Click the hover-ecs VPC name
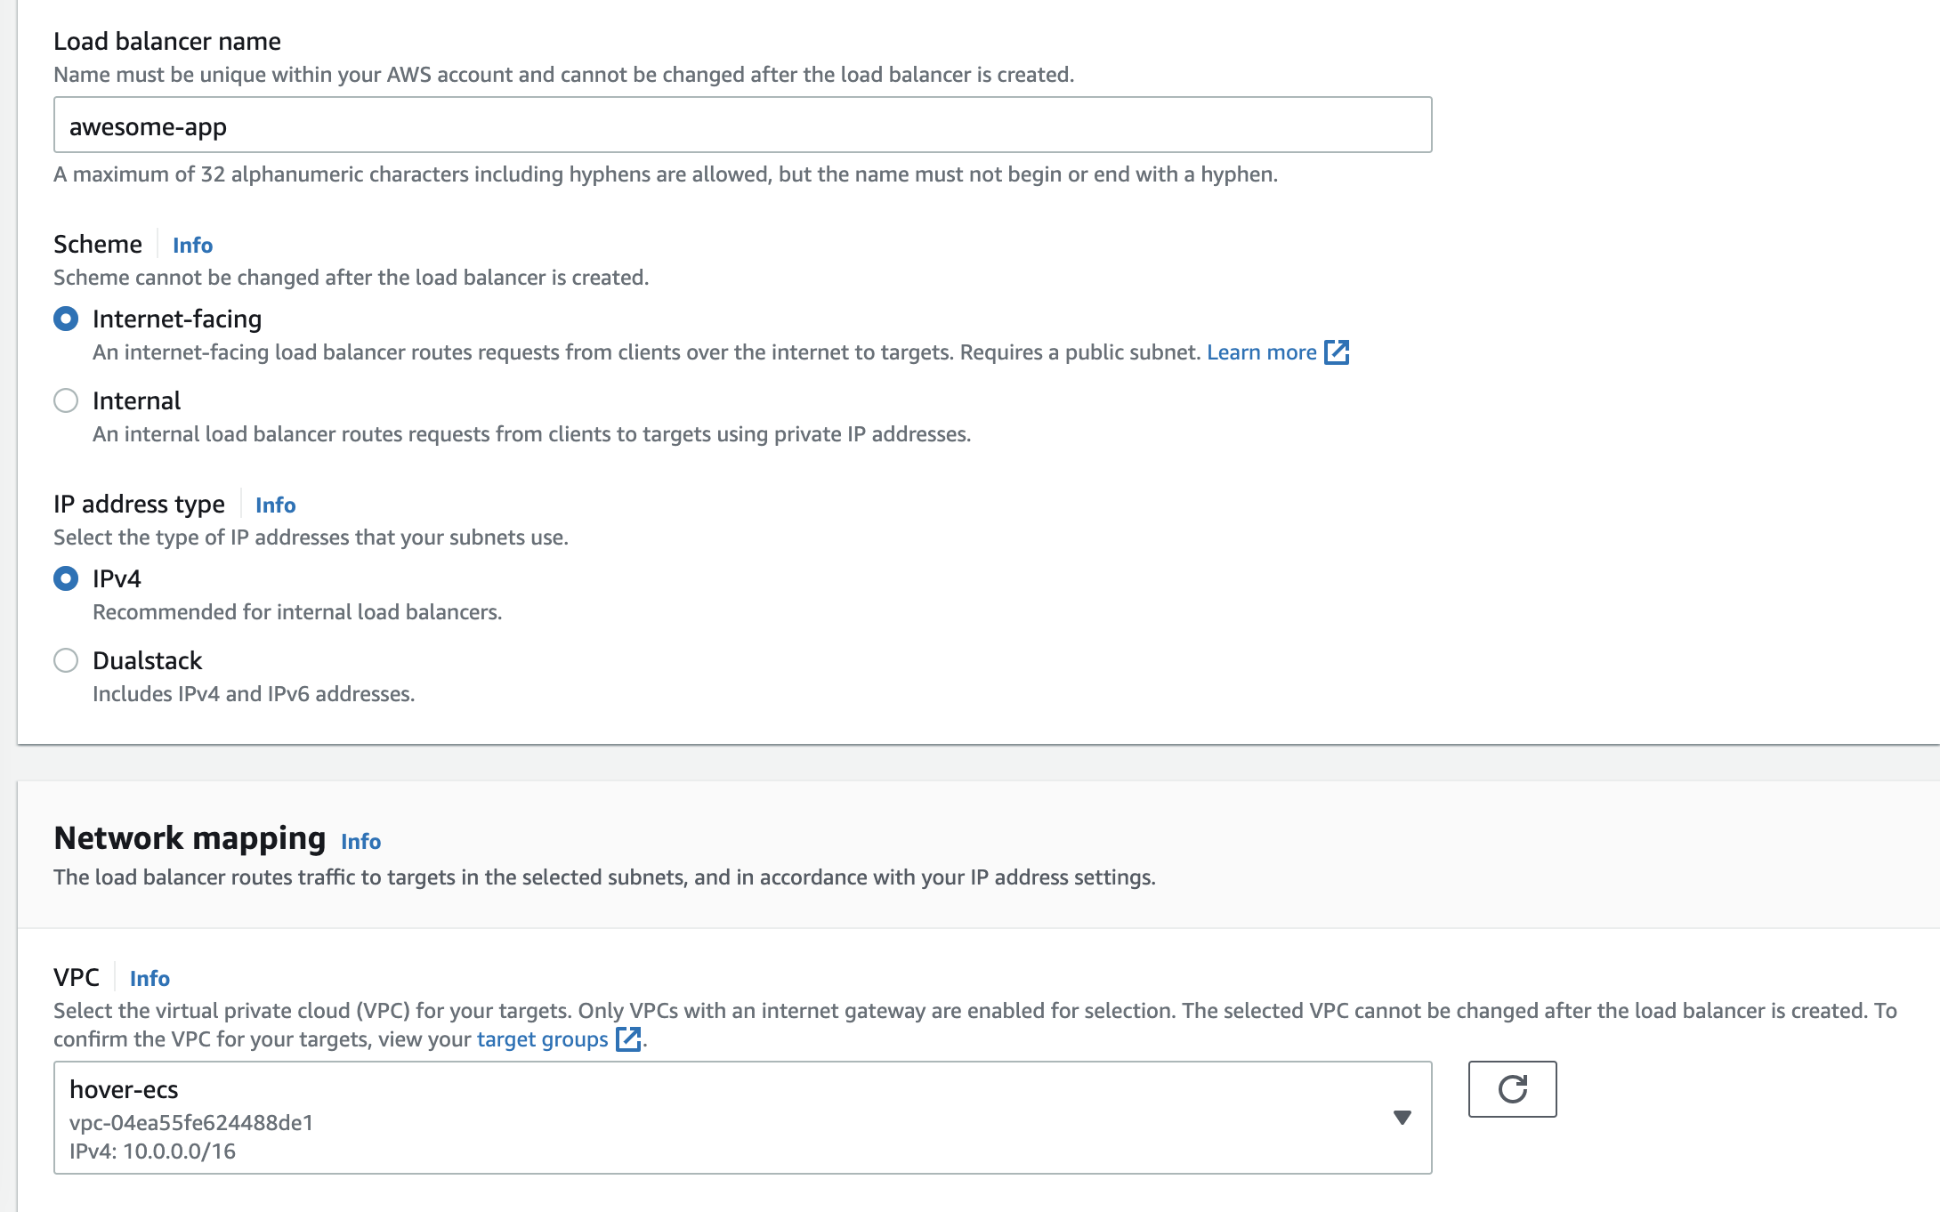The height and width of the screenshot is (1212, 1940). tap(125, 1087)
